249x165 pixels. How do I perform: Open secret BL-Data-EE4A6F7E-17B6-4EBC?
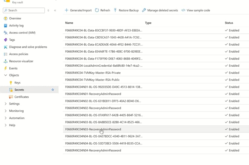(104, 52)
